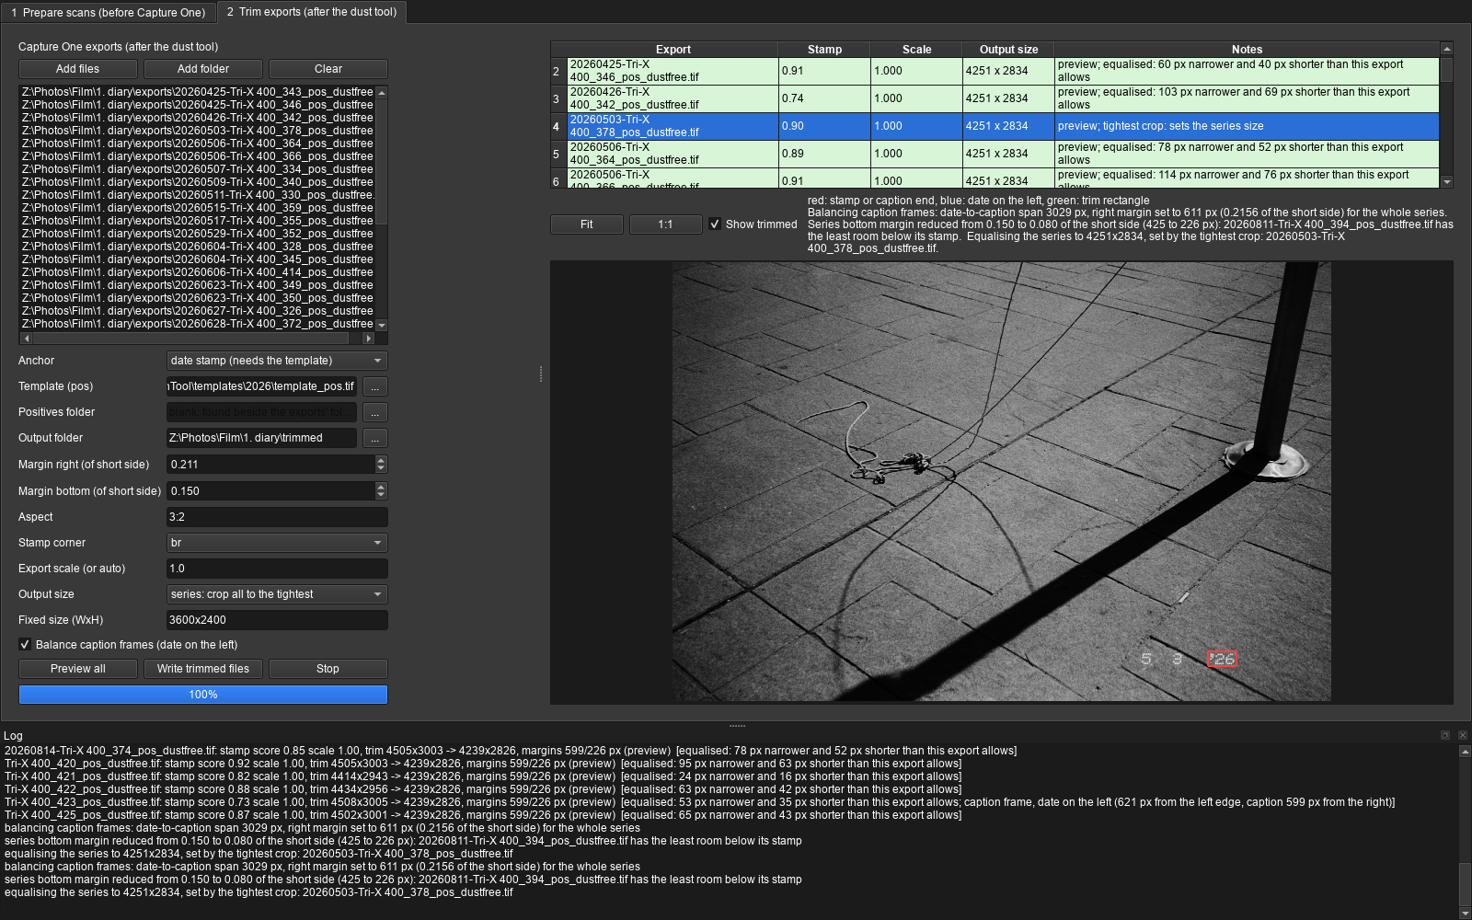This screenshot has height=920, width=1472.
Task: Click the 100% progress bar
Action: [x=203, y=695]
